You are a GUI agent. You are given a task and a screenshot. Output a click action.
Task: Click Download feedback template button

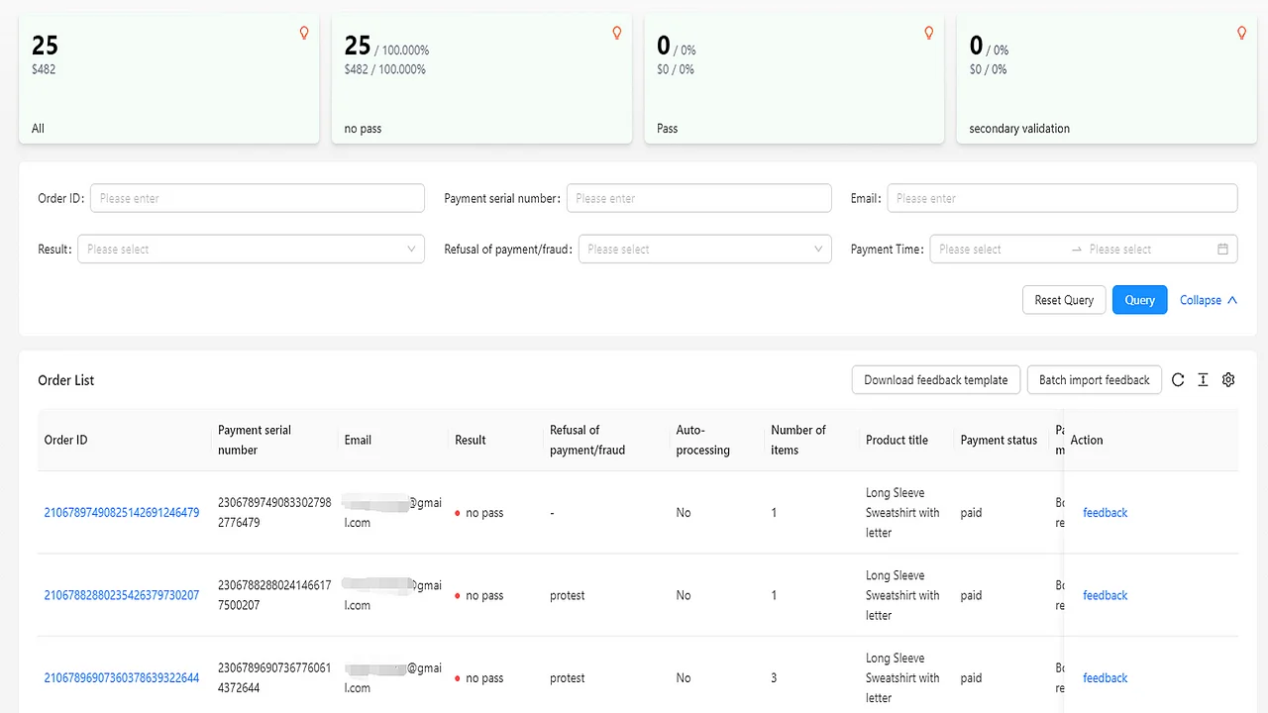[935, 380]
